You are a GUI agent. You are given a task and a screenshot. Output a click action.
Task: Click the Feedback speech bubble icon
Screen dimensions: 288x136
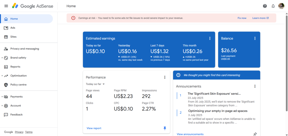click(x=6, y=115)
